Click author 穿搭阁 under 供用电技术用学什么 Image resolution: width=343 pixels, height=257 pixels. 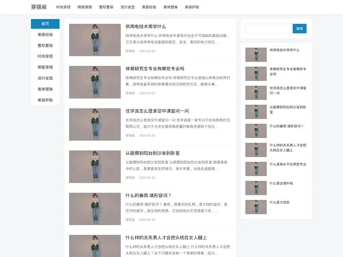point(130,51)
